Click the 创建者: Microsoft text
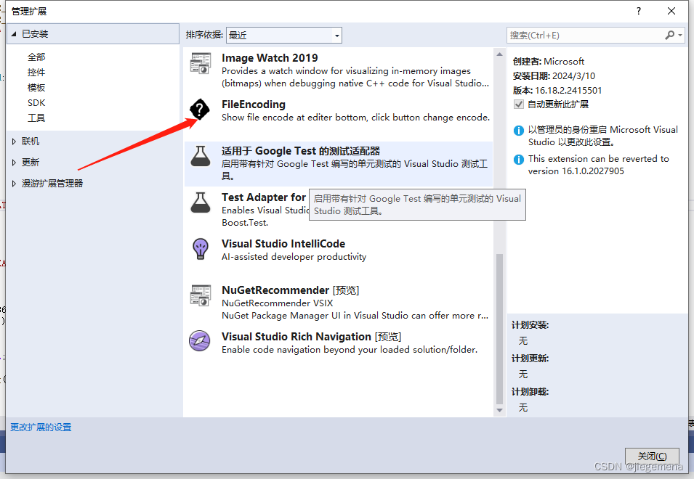The image size is (694, 479). 549,62
